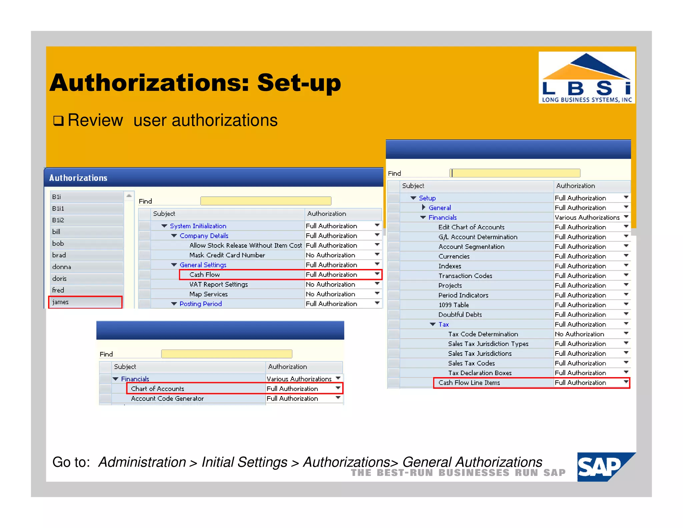Collapse the Company Details node
Image resolution: width=683 pixels, height=528 pixels.
point(174,236)
